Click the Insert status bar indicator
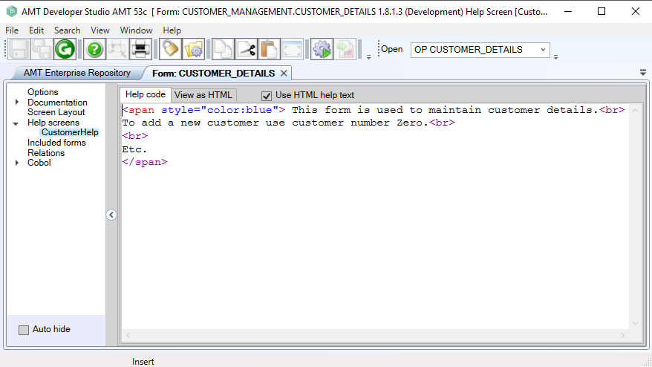The height and width of the screenshot is (367, 652). tap(143, 362)
